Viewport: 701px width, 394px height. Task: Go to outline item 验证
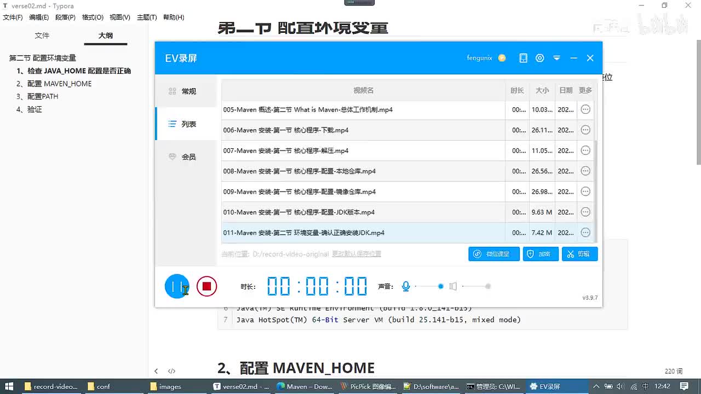(x=29, y=109)
